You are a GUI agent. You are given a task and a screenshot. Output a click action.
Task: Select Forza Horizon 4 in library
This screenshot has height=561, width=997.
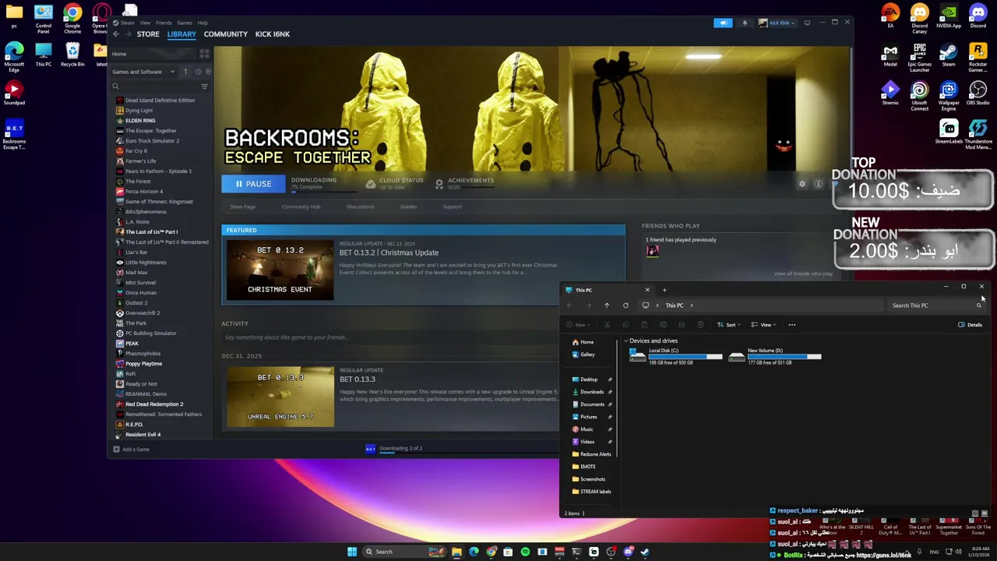coord(144,191)
